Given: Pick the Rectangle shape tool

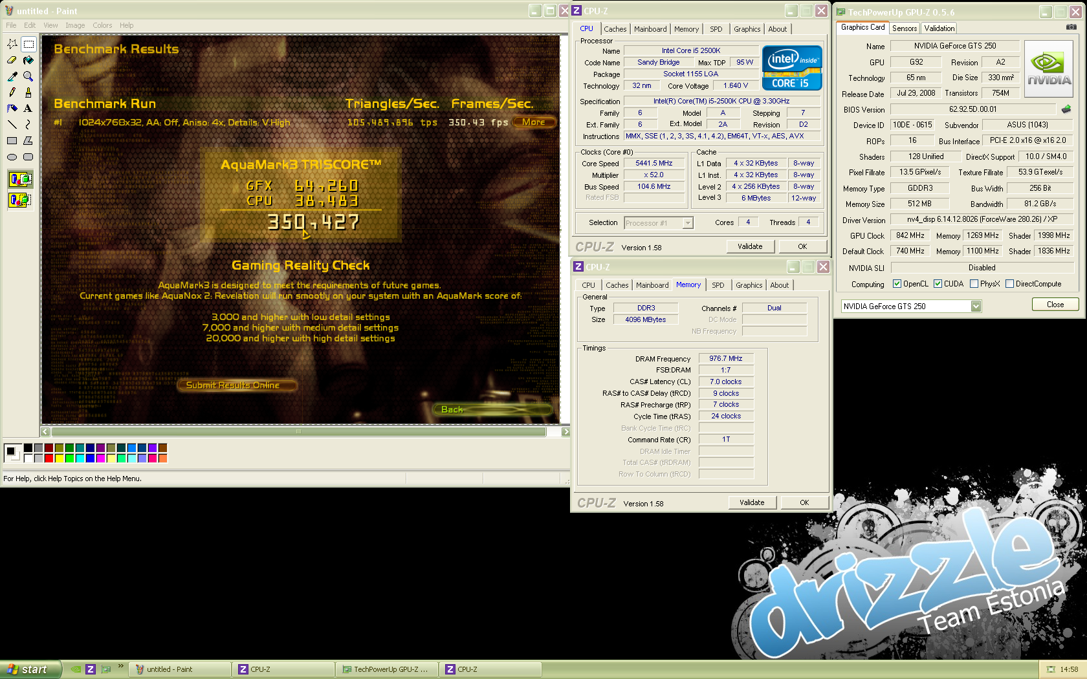Looking at the screenshot, I should point(12,141).
